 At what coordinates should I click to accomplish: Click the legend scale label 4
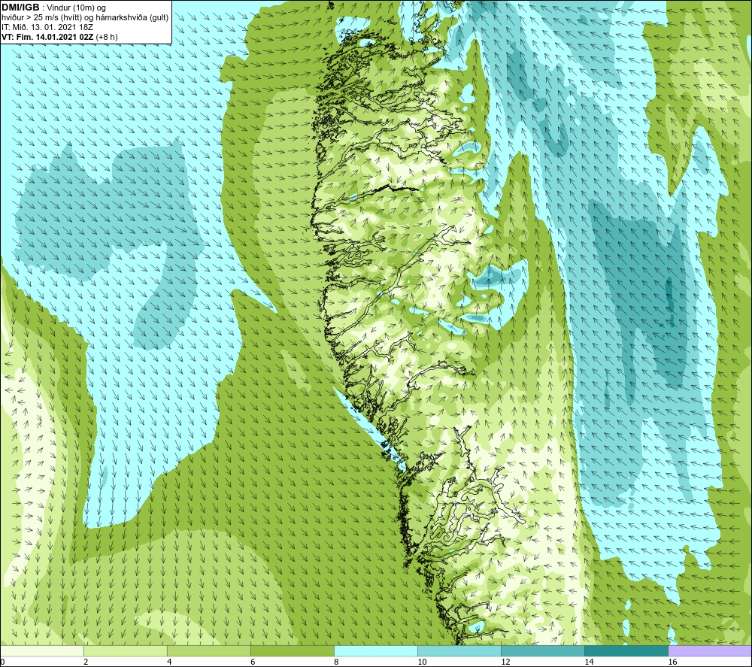tap(169, 662)
